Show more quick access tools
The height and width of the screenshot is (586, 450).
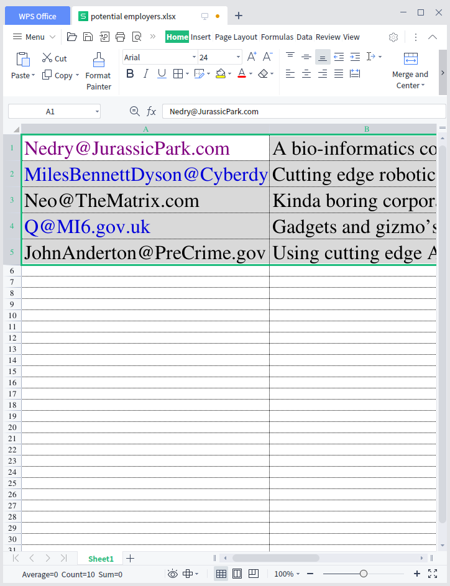(152, 36)
